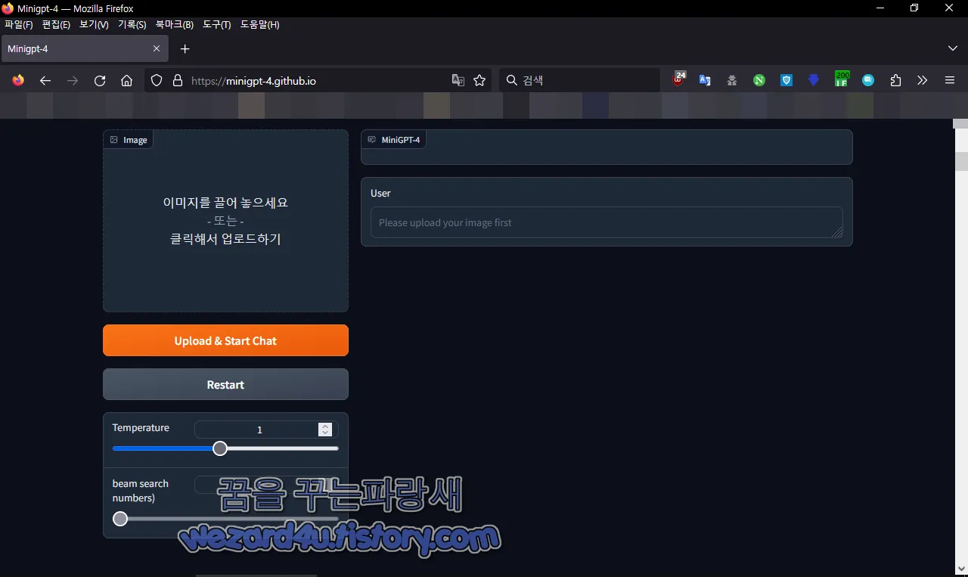The image size is (968, 577).
Task: Click the User label above the text box
Action: coord(380,193)
